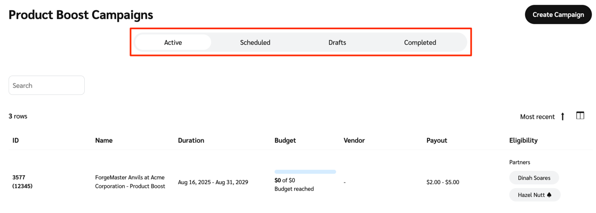Click the Hazel Nutt partner chip
The height and width of the screenshot is (213, 596).
pyautogui.click(x=534, y=195)
